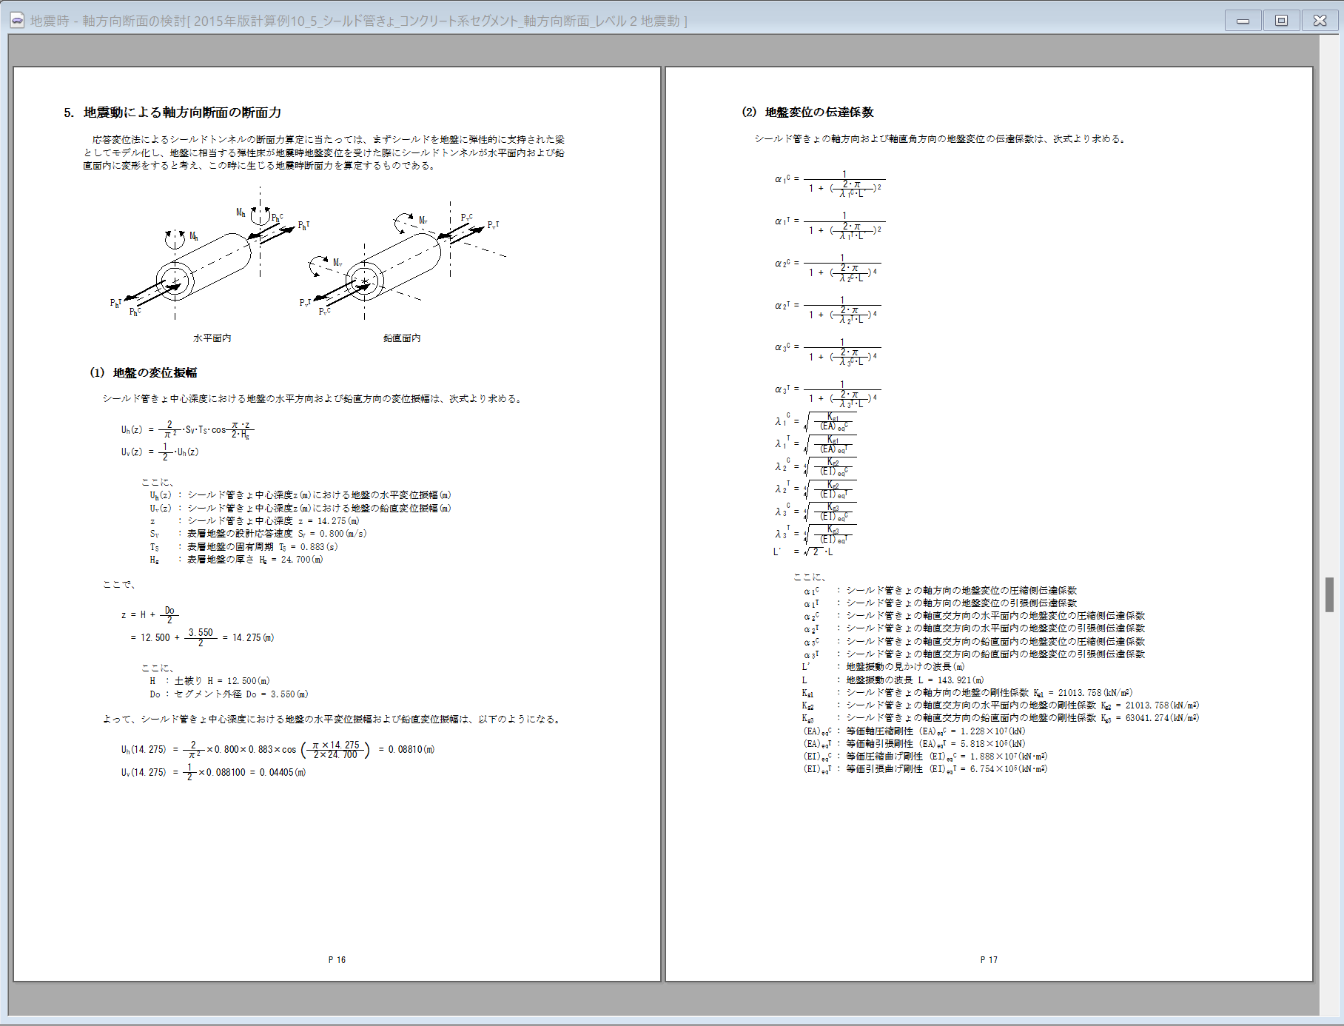1344x1026 pixels.
Task: Click the scrollbar track below the thumb
Action: [x=1329, y=814]
